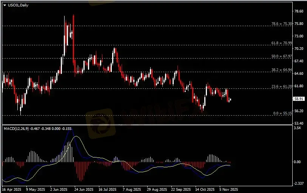307x193 pixels.
Task: Click the 7 Aug 2025 date label
Action: click(132, 190)
